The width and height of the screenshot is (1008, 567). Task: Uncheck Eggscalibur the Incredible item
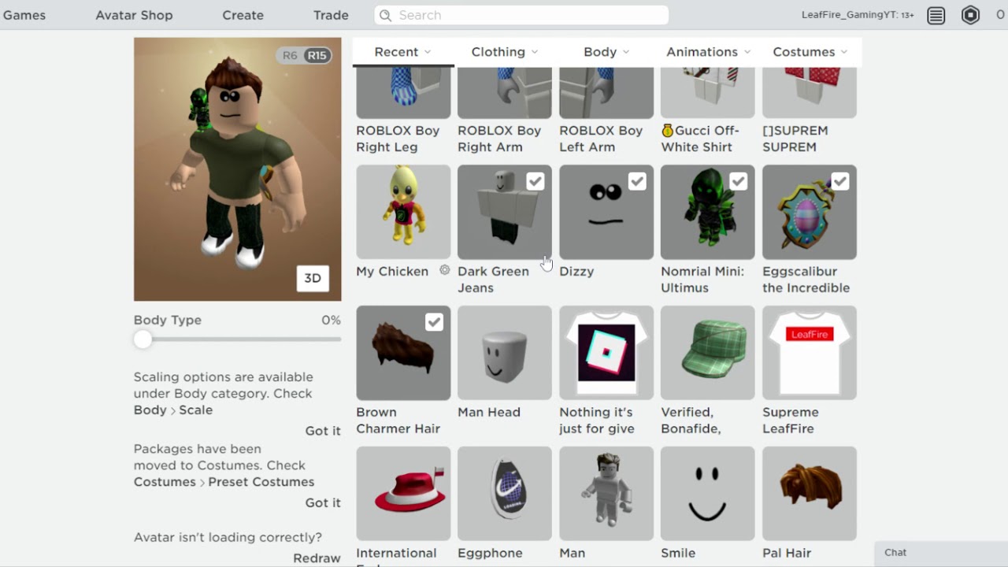click(x=839, y=182)
